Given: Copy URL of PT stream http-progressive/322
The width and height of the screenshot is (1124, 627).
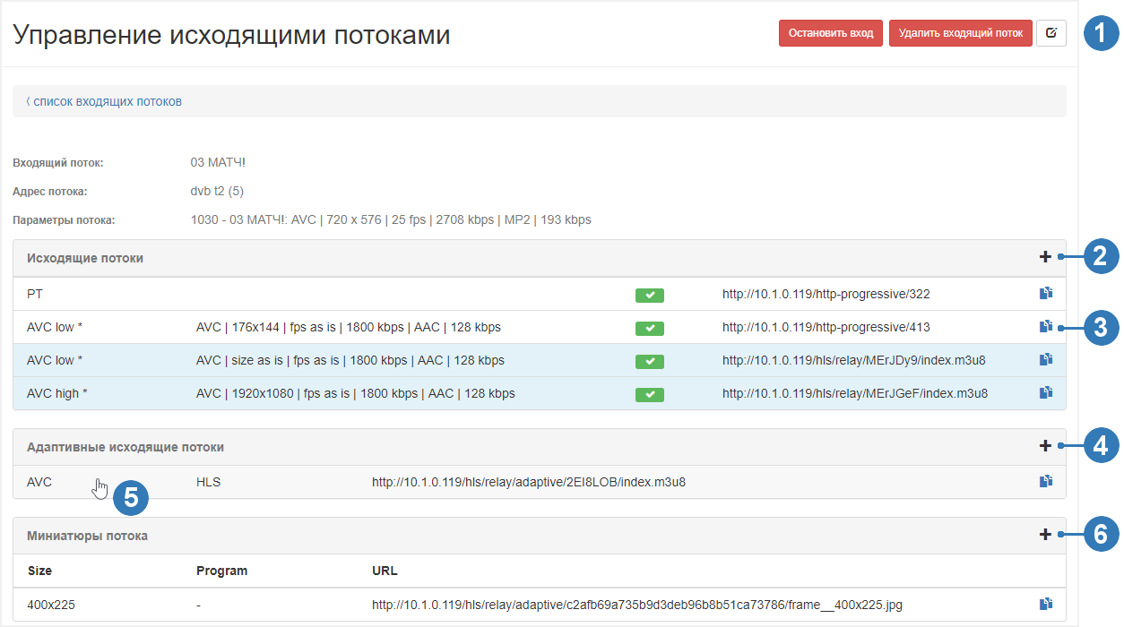Looking at the screenshot, I should (x=1045, y=293).
